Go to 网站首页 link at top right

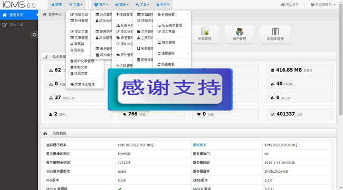pyautogui.click(x=289, y=5)
